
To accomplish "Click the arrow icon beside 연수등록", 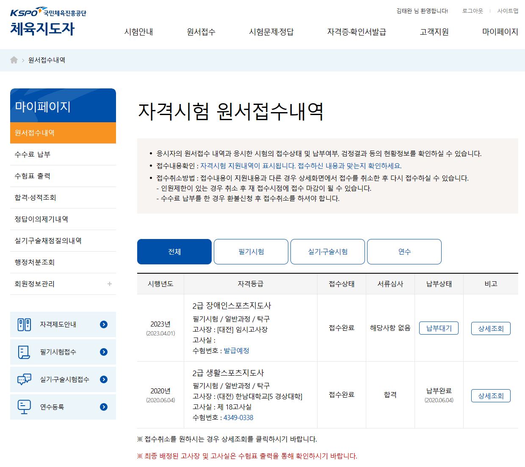I will tap(104, 407).
